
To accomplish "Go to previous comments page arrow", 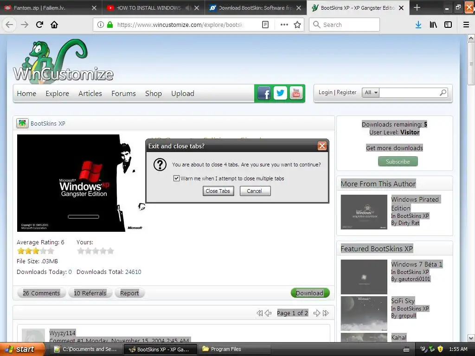I will coord(268,313).
